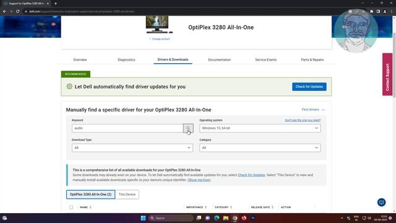The height and width of the screenshot is (223, 396).
Task: Open the Documentation tab
Action: (x=219, y=60)
